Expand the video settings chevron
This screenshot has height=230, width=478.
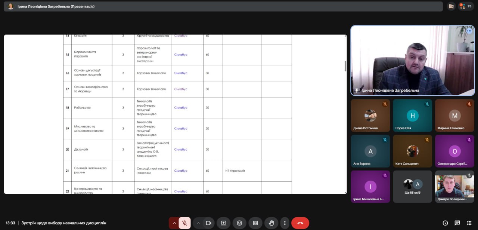pyautogui.click(x=198, y=223)
